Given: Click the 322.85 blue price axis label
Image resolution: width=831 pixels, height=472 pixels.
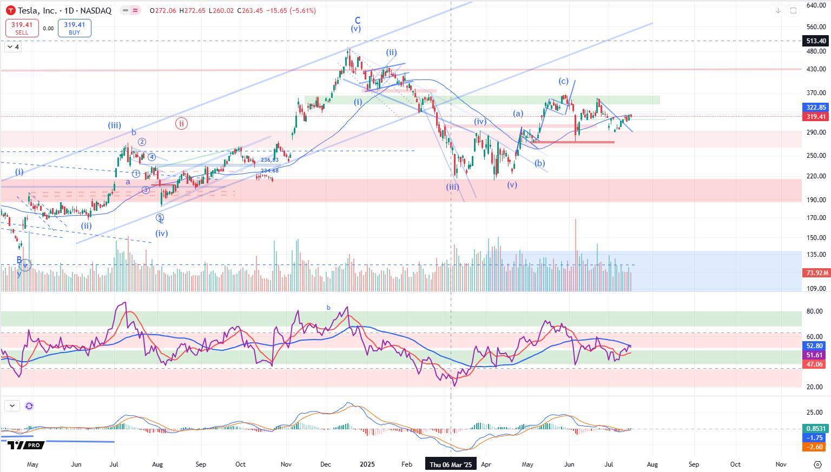Looking at the screenshot, I should pyautogui.click(x=816, y=108).
